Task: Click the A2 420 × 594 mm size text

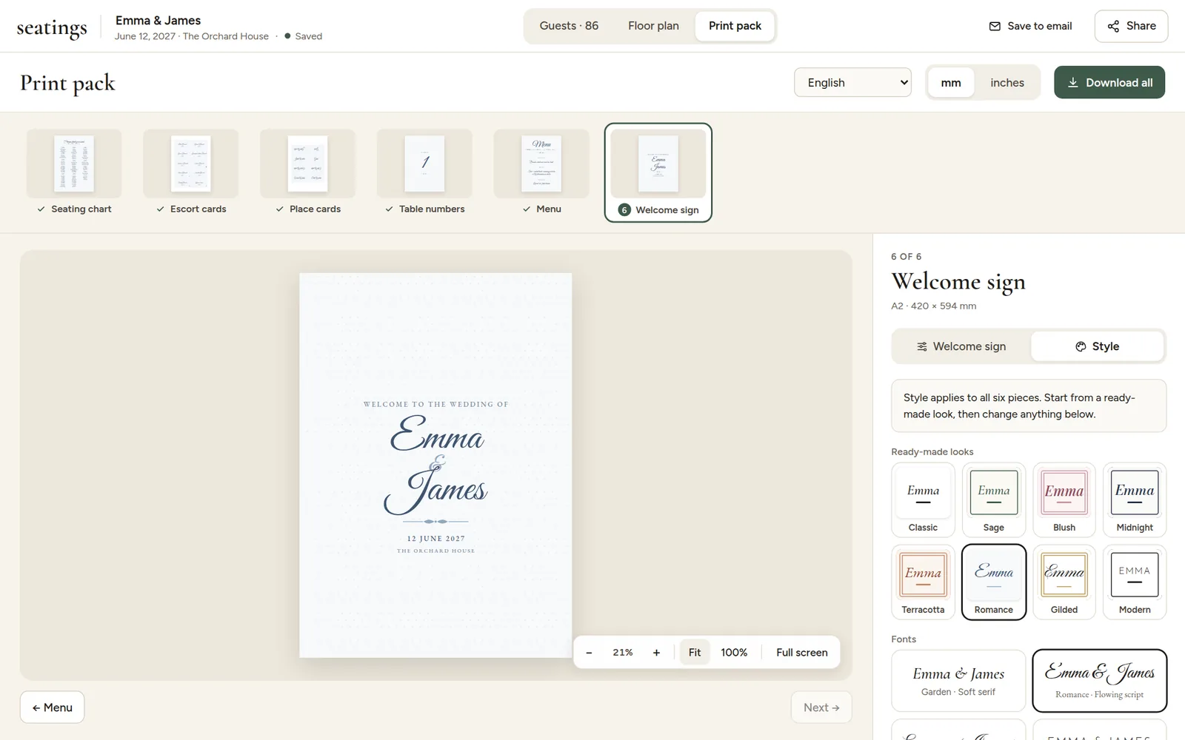Action: tap(933, 306)
